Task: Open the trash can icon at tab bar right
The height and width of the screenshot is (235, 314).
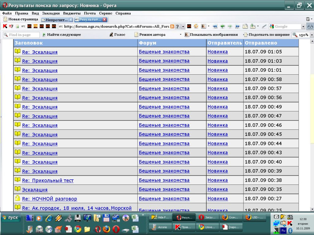Action: pos(309,19)
